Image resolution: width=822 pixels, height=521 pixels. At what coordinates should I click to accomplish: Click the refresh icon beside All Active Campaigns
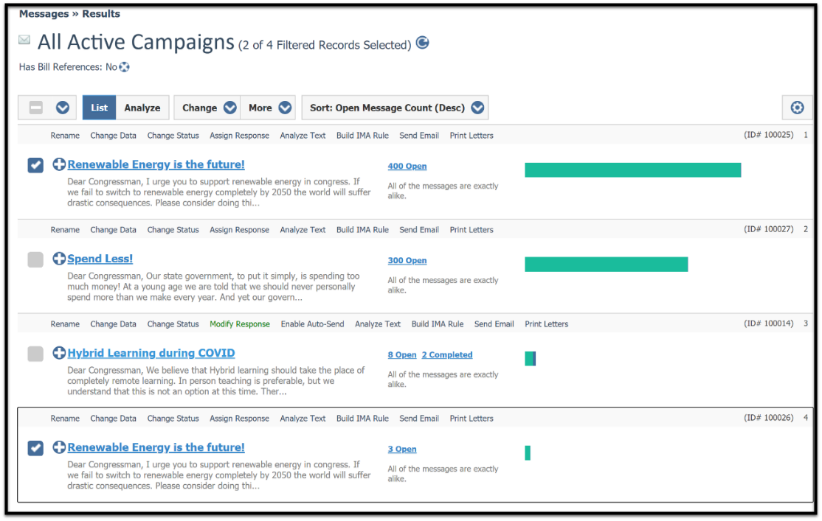(x=423, y=43)
